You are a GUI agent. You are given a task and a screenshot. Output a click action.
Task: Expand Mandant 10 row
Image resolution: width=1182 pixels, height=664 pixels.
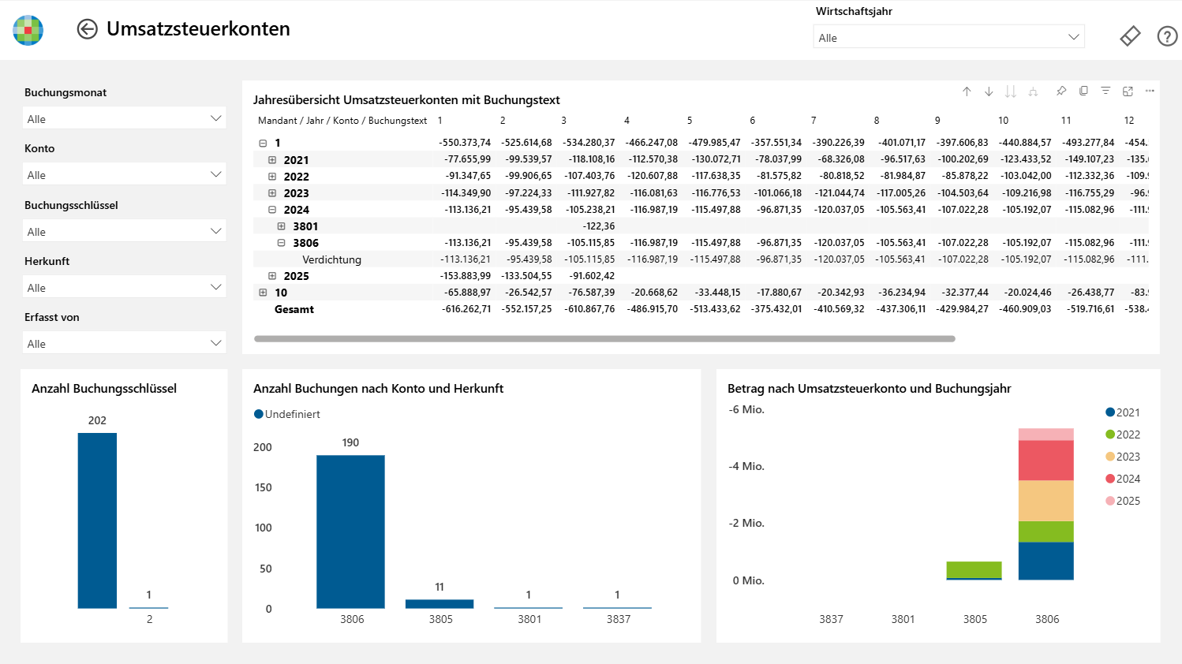[x=263, y=293]
